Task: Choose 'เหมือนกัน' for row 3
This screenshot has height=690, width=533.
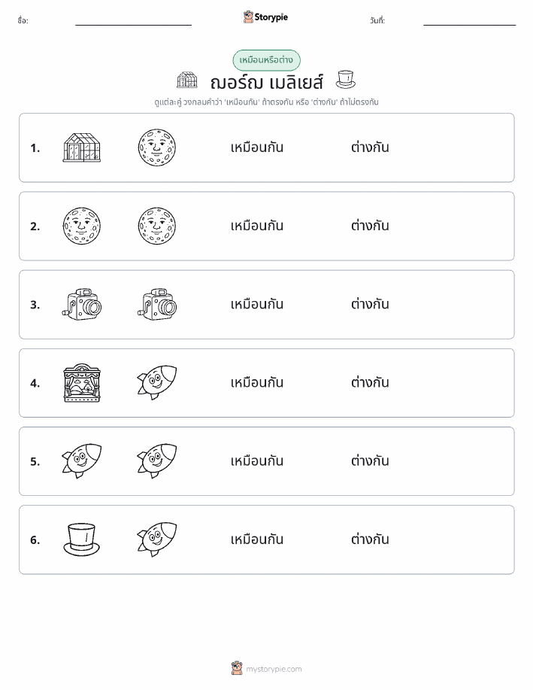Action: 257,304
